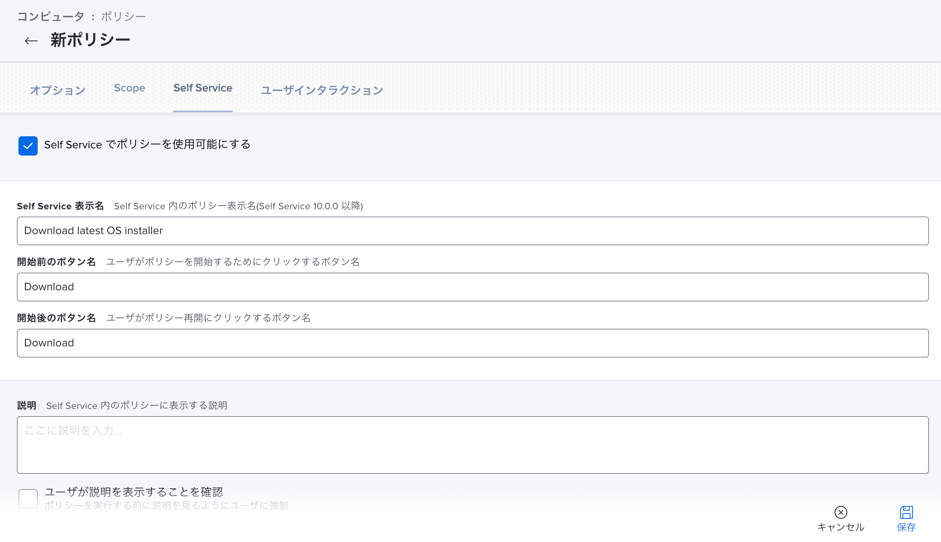Screen dimensions: 941x542
Task: Switch to the オプション tab
Action: point(57,90)
